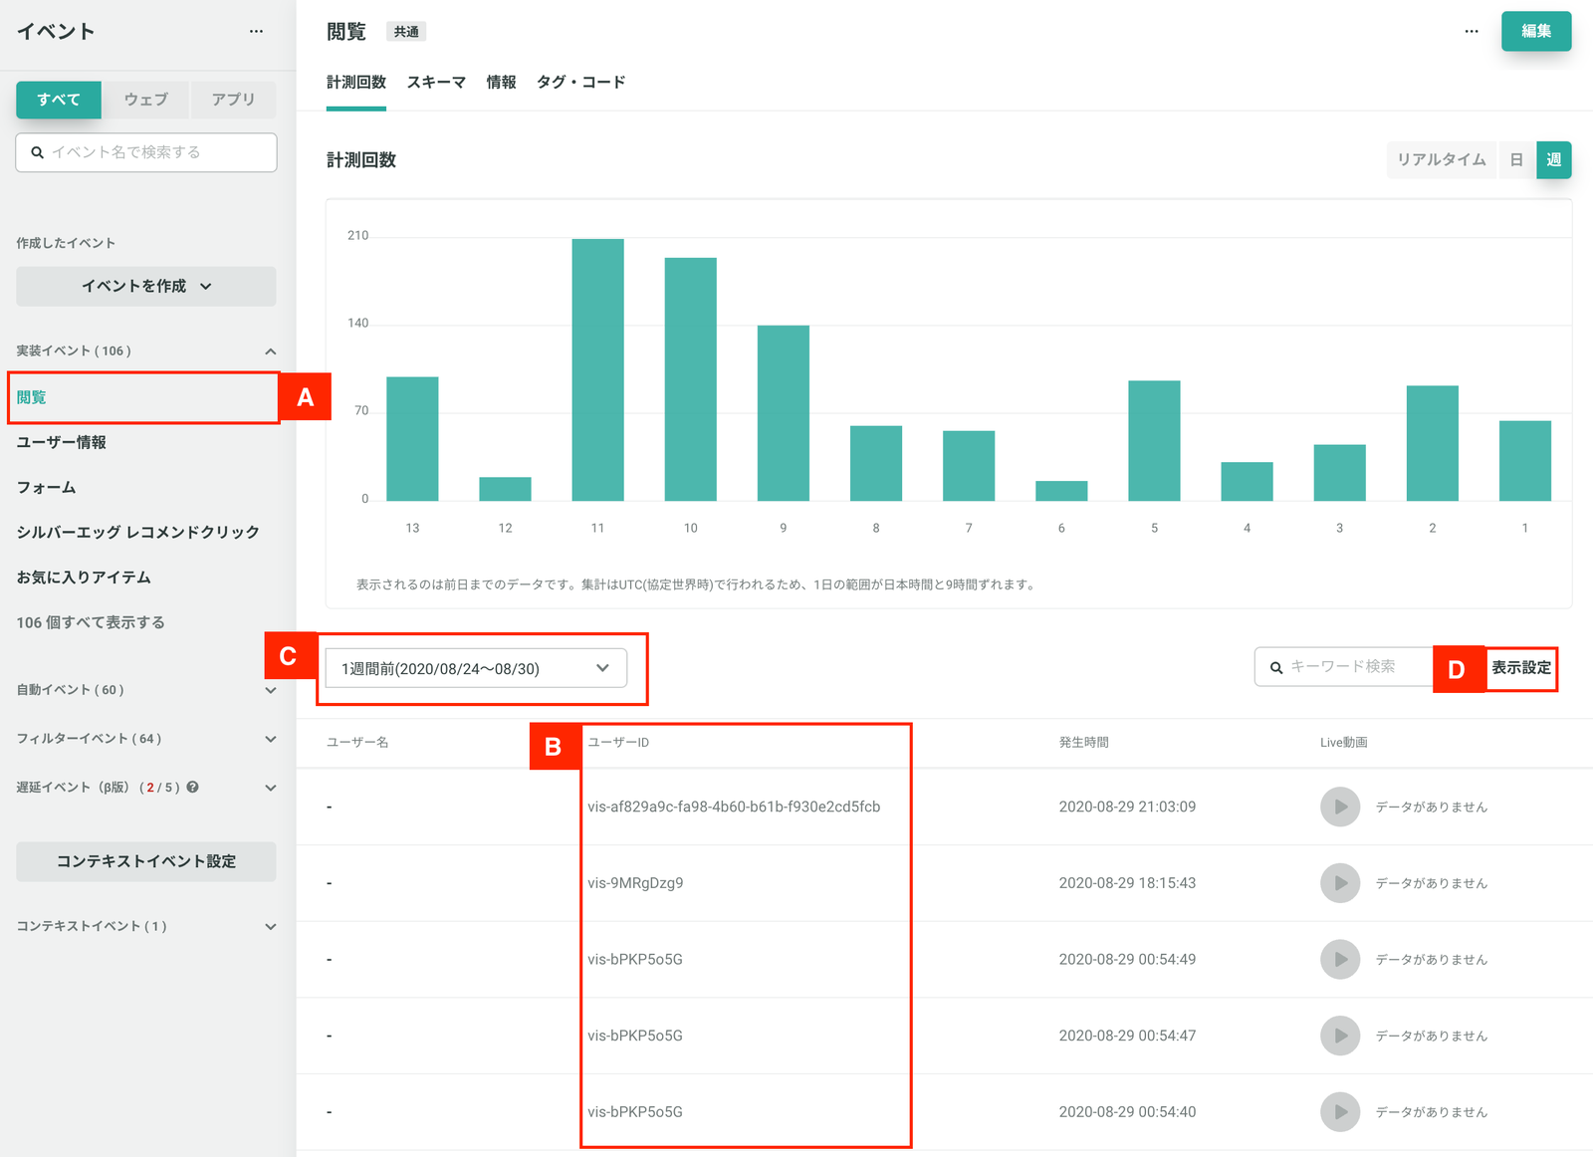
Task: Click the ユーザー名 column header
Action: tap(357, 743)
